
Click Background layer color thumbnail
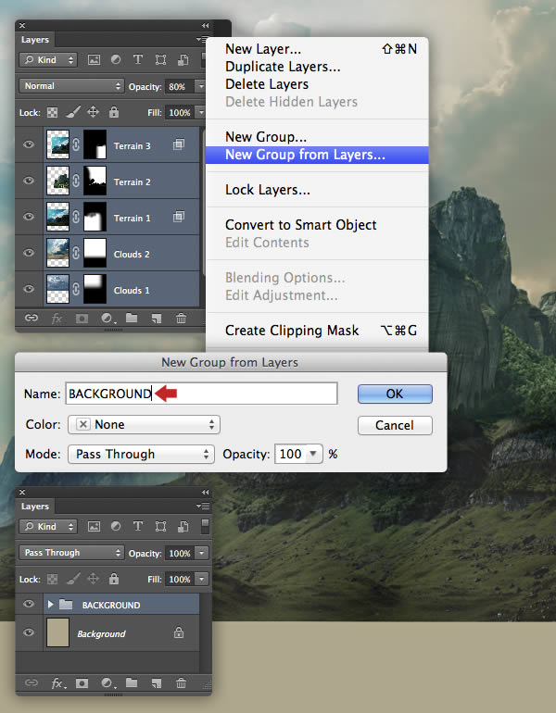pos(57,632)
